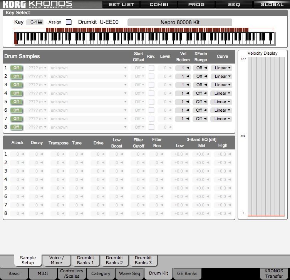The width and height of the screenshot is (290, 280).
Task: Open the SEQ mode
Action: [x=234, y=5]
